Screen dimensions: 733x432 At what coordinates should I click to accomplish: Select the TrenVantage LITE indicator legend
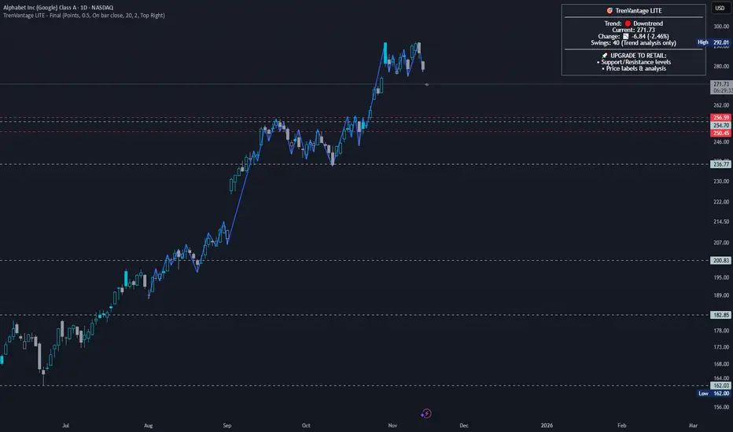tap(84, 16)
